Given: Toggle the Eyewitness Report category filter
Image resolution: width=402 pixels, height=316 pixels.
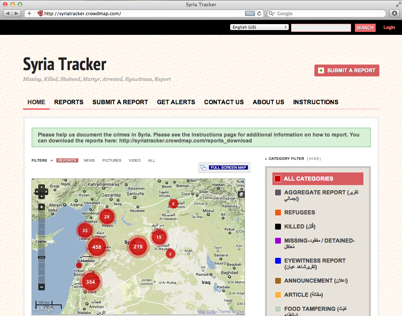Looking at the screenshot, I should tap(314, 261).
